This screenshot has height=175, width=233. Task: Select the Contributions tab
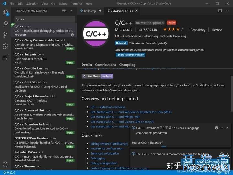point(105,65)
